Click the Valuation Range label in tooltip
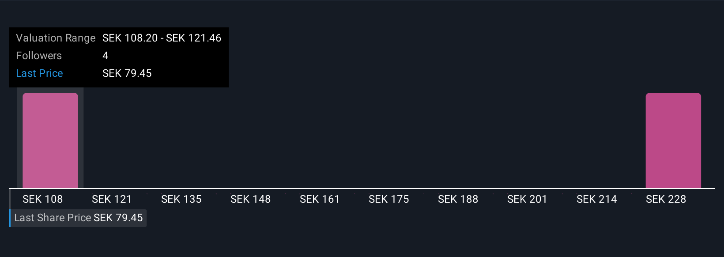724x257 pixels. [x=56, y=38]
